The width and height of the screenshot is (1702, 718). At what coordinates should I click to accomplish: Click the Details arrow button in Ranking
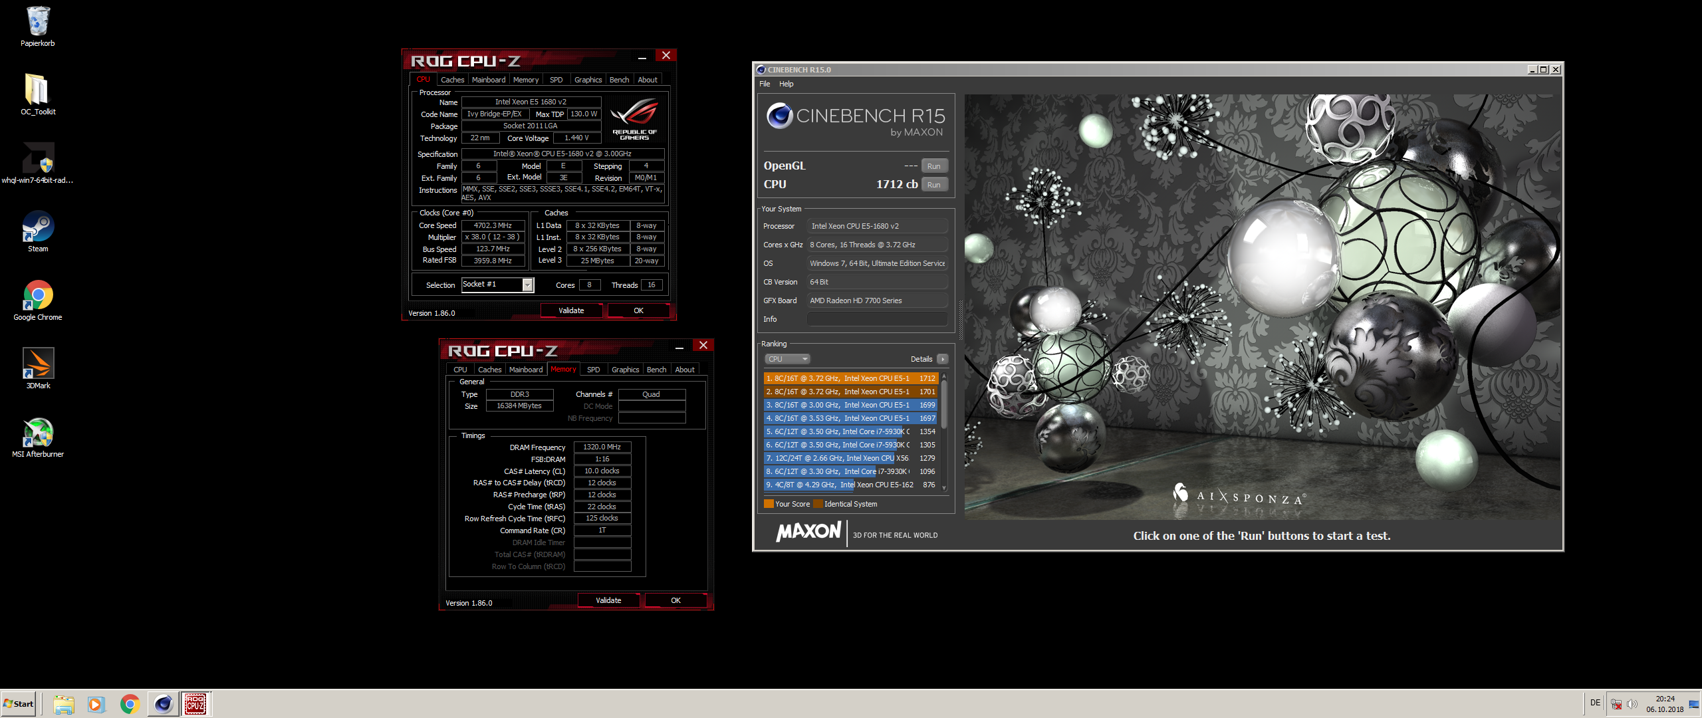coord(942,359)
